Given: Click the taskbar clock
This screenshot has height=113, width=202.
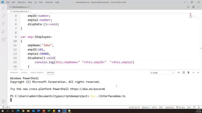Looking at the screenshot, I should (x=199, y=111).
